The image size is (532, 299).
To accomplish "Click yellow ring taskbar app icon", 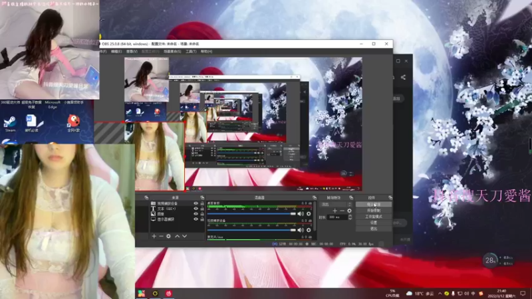I will coord(155,293).
